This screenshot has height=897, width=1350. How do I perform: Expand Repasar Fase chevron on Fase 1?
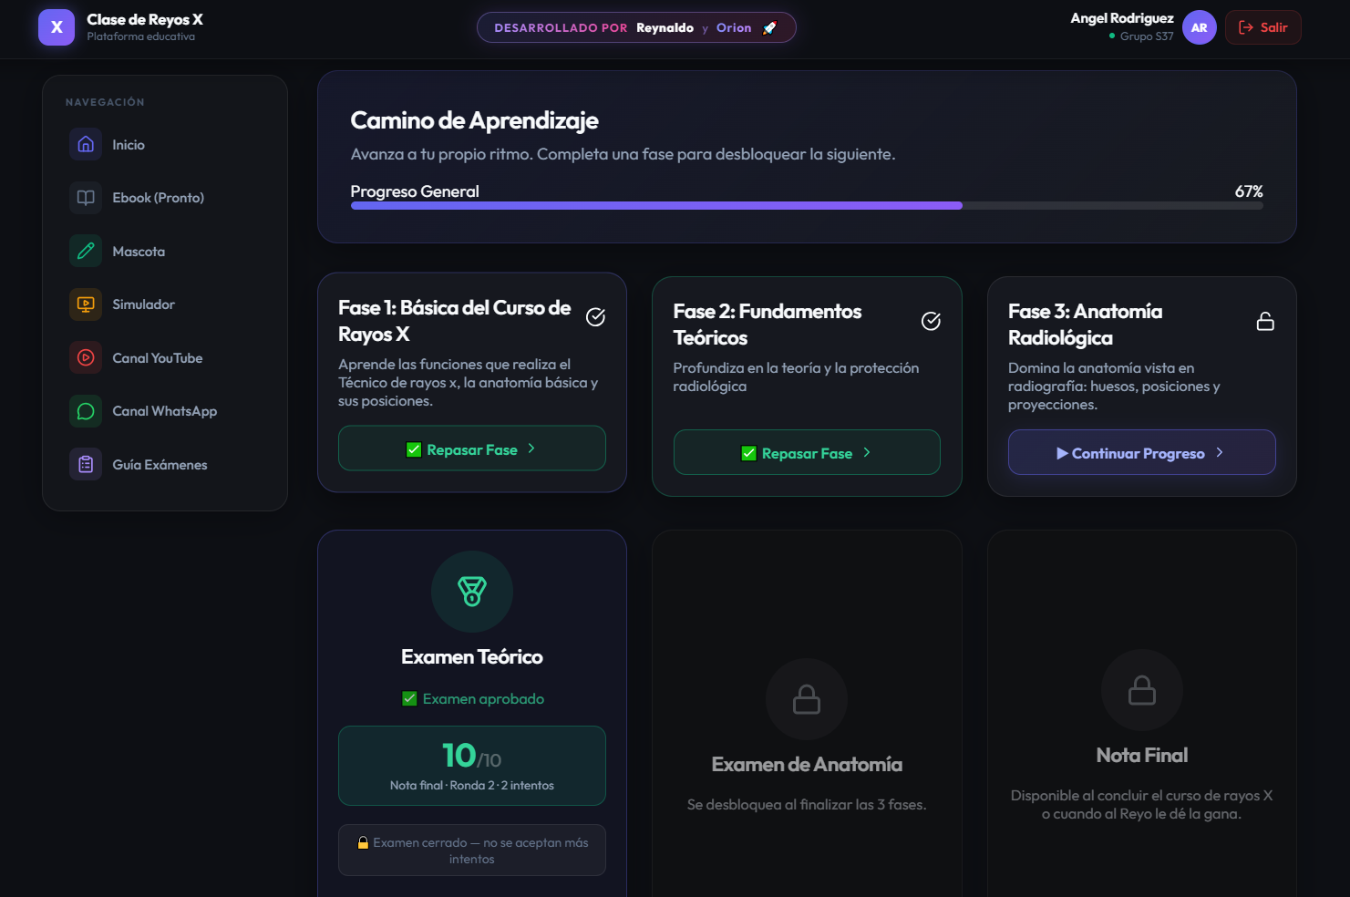(x=532, y=448)
